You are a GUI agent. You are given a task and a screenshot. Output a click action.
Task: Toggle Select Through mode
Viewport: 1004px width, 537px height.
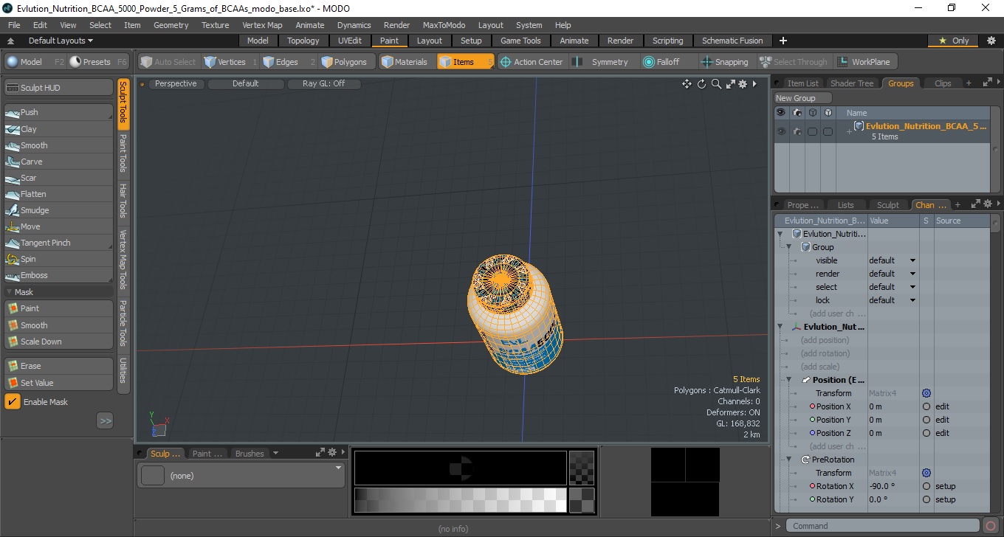[x=794, y=62]
